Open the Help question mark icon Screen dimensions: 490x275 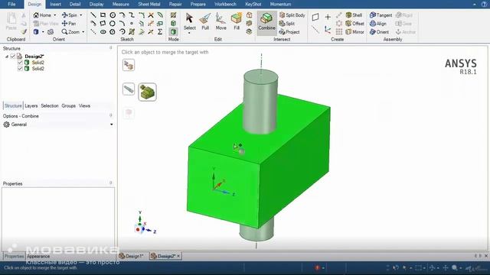484,4
